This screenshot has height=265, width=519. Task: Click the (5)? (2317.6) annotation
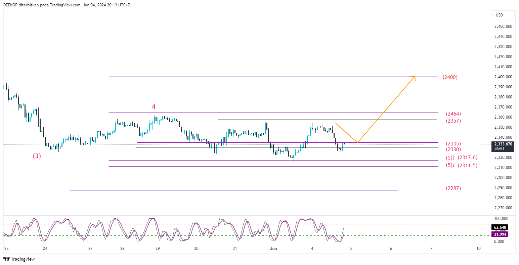tap(462, 158)
